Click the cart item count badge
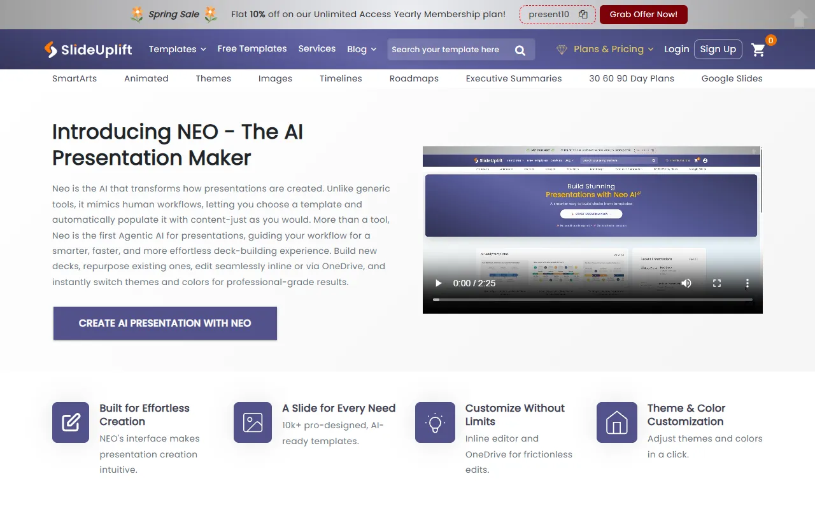Viewport: 815px width, 509px height. pyautogui.click(x=770, y=41)
